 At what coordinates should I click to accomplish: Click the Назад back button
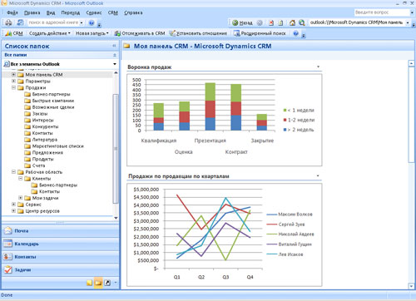tap(242, 22)
